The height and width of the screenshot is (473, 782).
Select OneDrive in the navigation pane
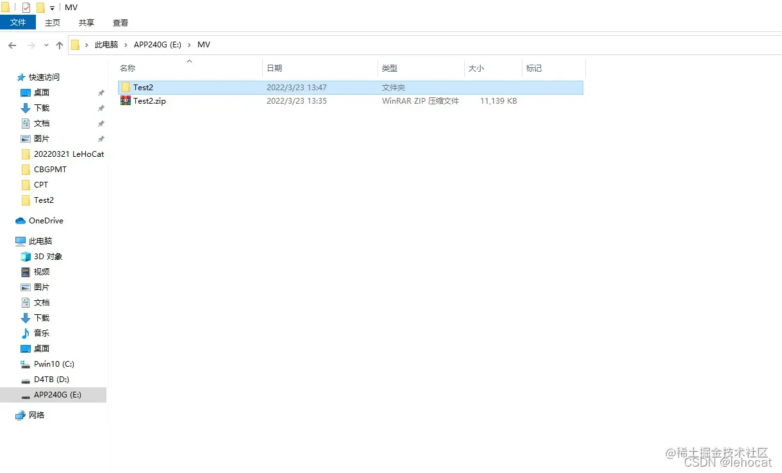[x=46, y=220]
